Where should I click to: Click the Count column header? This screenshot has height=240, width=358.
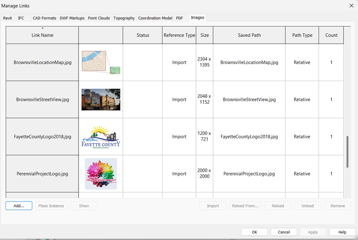(331, 35)
